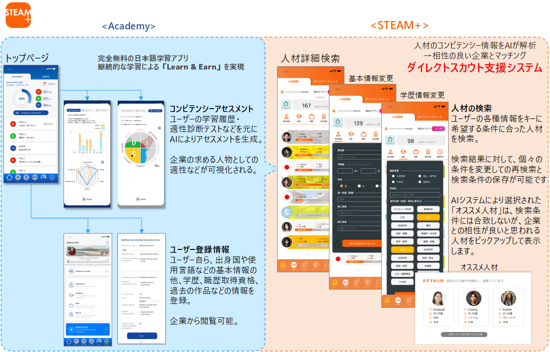Open the English language dropdown

51,84
